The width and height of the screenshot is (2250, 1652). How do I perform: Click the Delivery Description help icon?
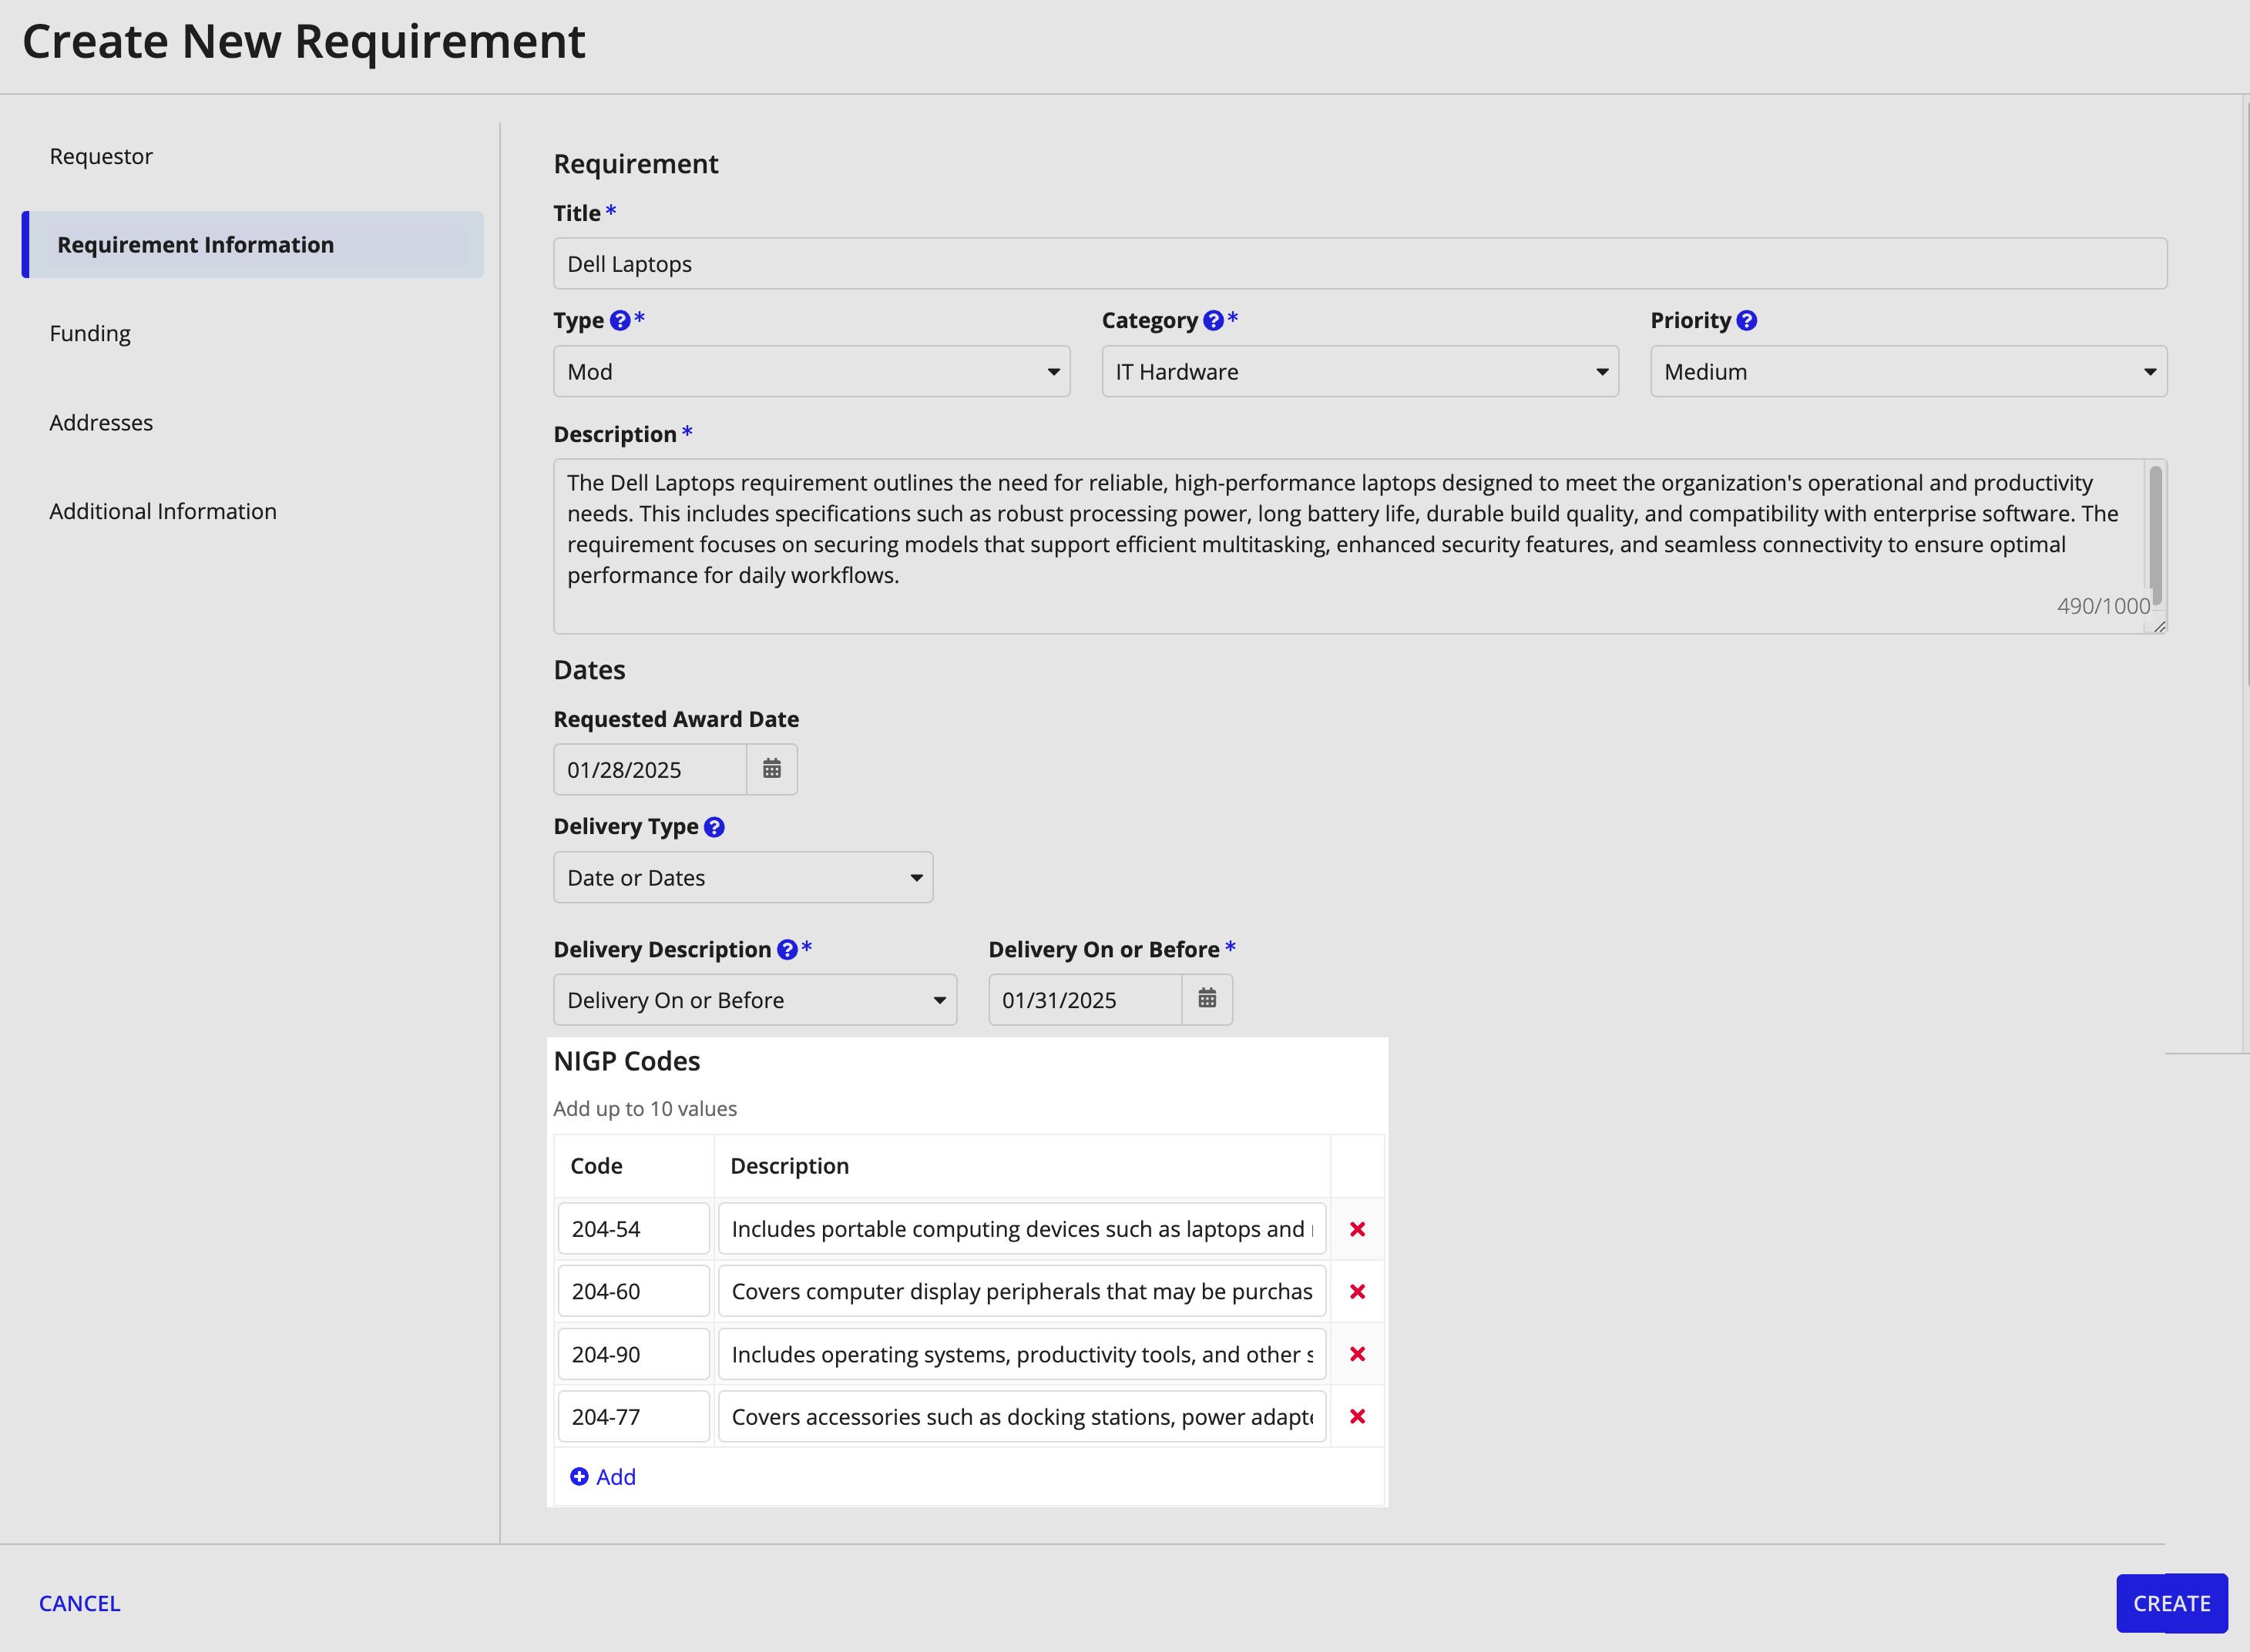click(787, 949)
